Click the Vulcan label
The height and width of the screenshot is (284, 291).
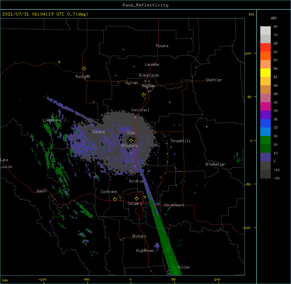click(183, 267)
